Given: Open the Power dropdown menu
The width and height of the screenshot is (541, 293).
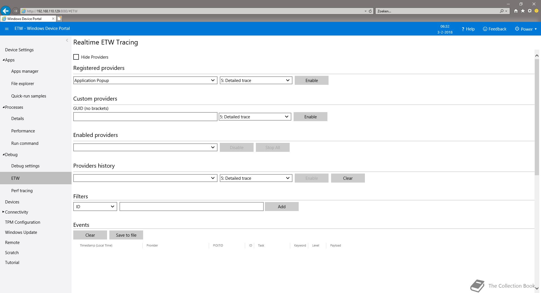Looking at the screenshot, I should pos(526,29).
